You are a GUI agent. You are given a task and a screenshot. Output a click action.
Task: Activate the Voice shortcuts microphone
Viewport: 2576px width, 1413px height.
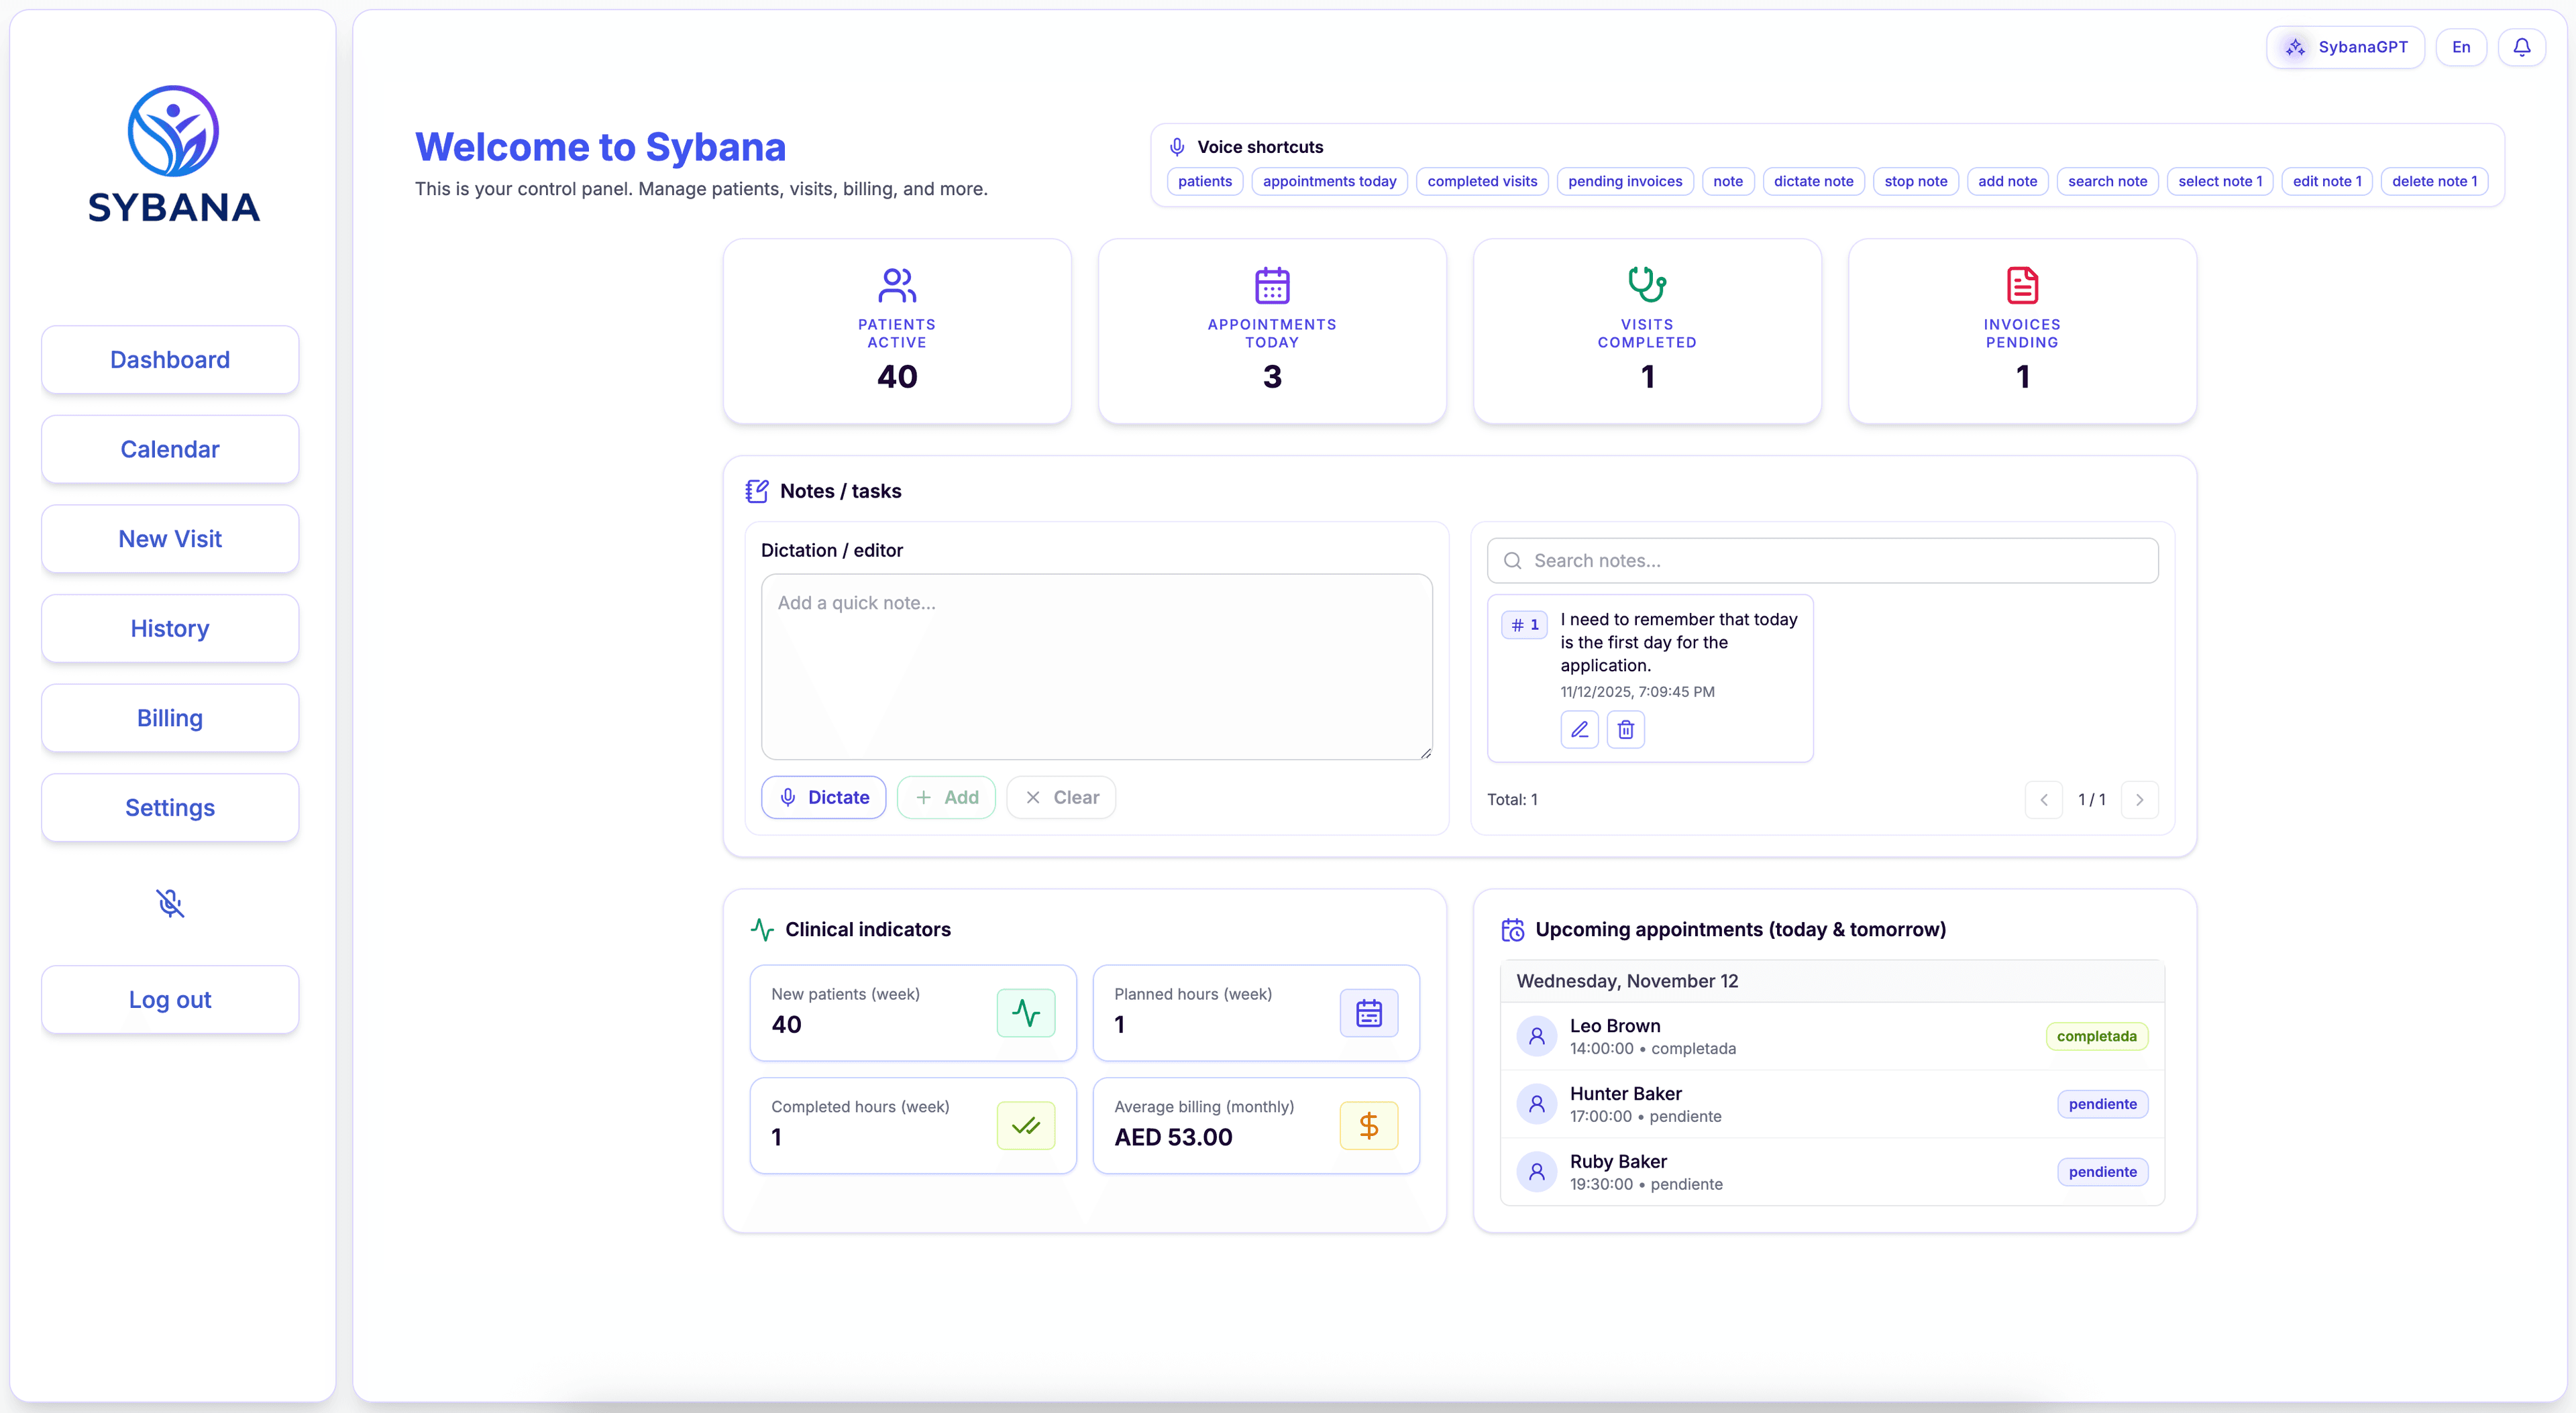[1177, 146]
